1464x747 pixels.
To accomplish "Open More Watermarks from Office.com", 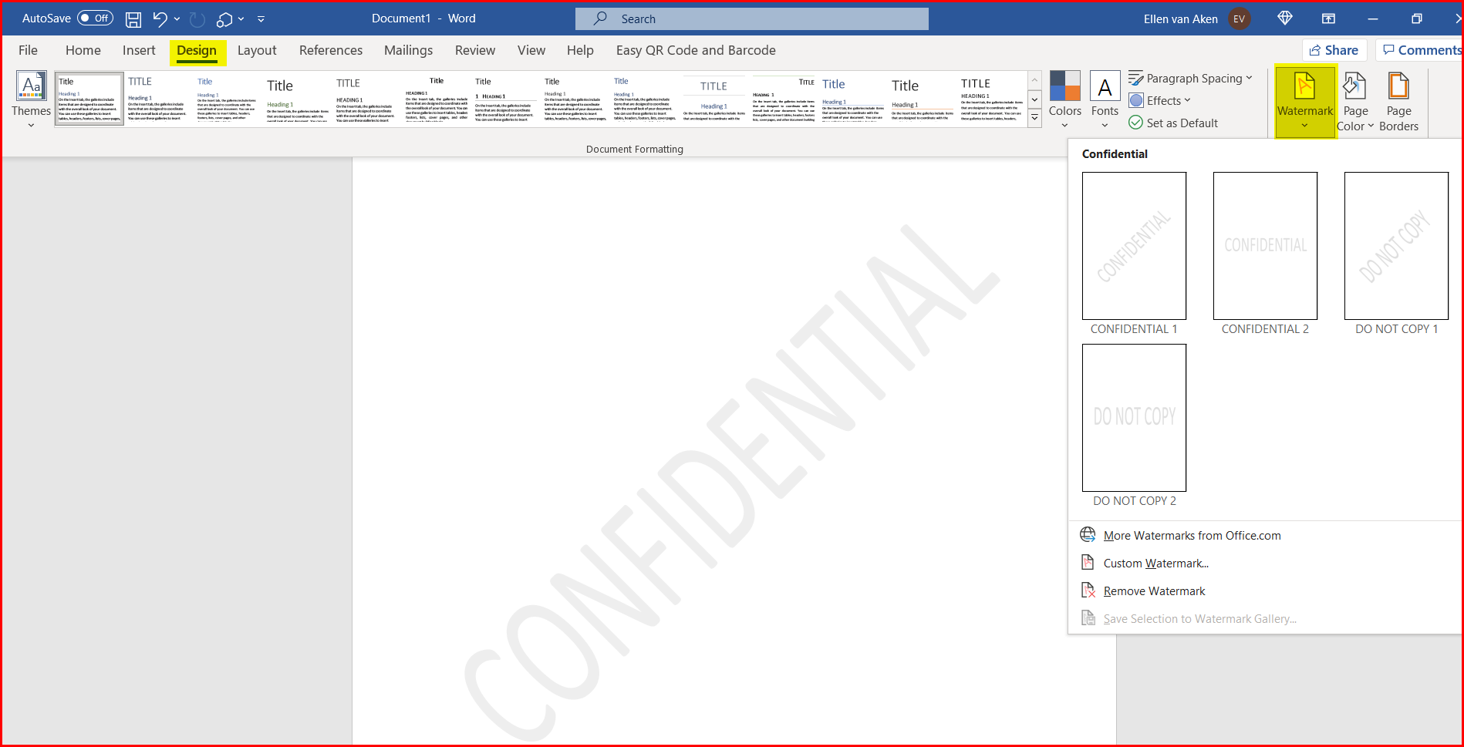I will (1192, 535).
